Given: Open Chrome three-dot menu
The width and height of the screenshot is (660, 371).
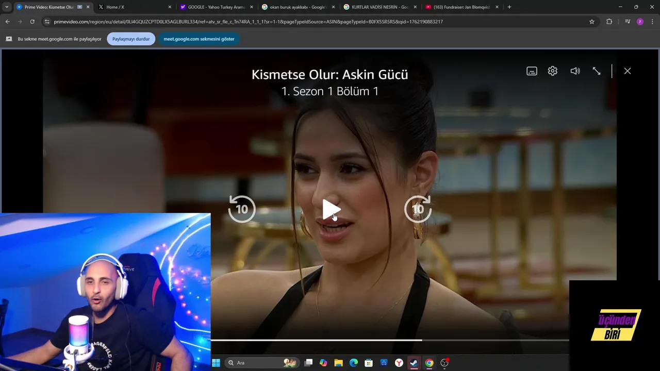Looking at the screenshot, I should point(653,22).
